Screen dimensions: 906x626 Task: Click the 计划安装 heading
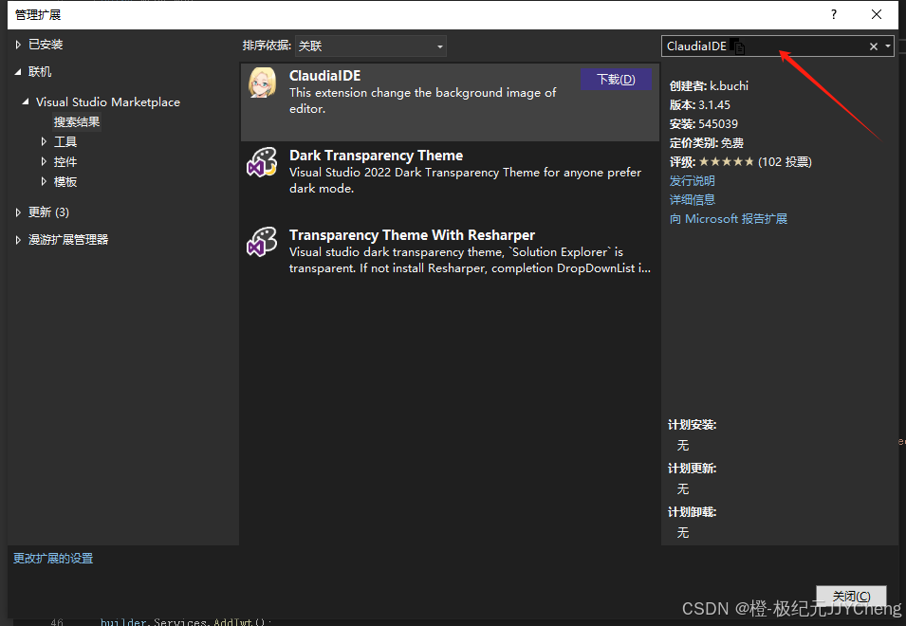(693, 425)
